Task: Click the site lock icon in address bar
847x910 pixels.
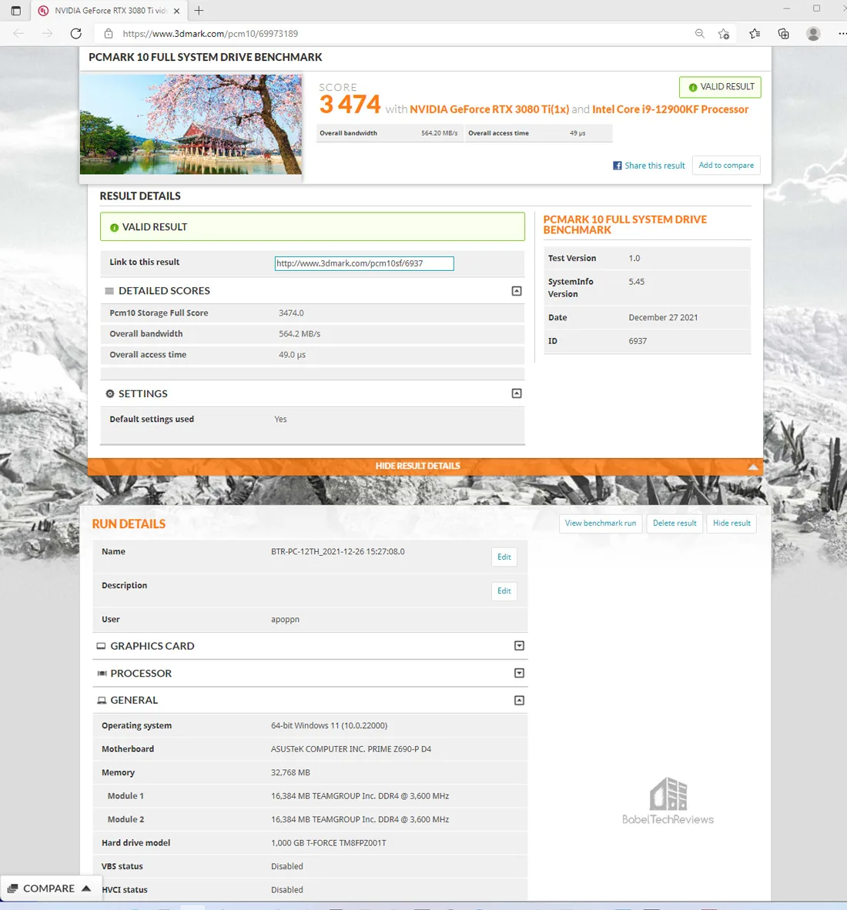Action: point(109,34)
